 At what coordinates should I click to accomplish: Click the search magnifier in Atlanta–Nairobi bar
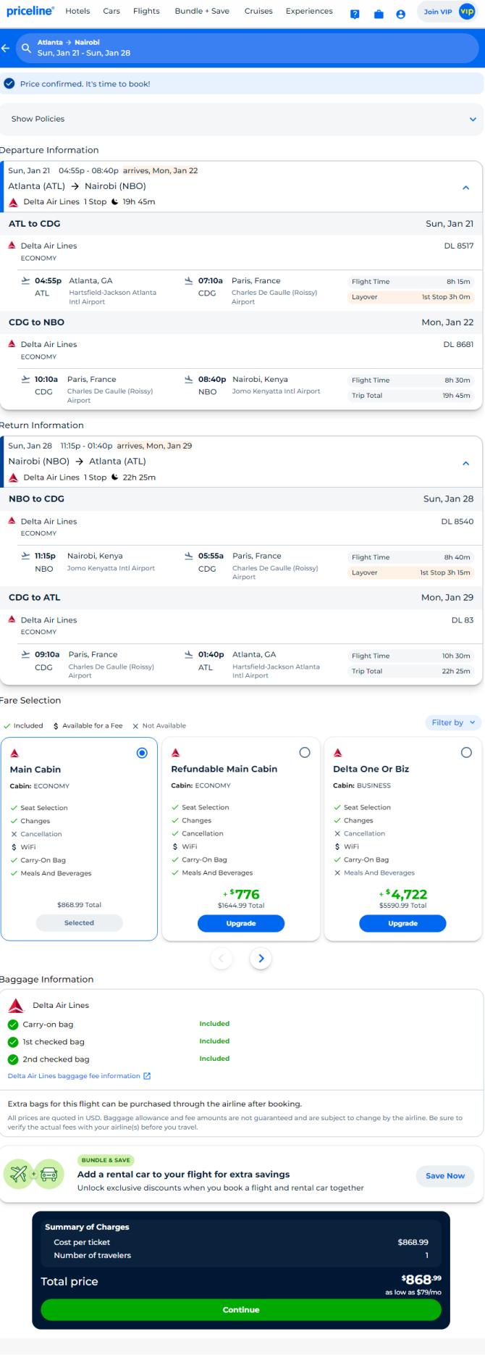(26, 48)
